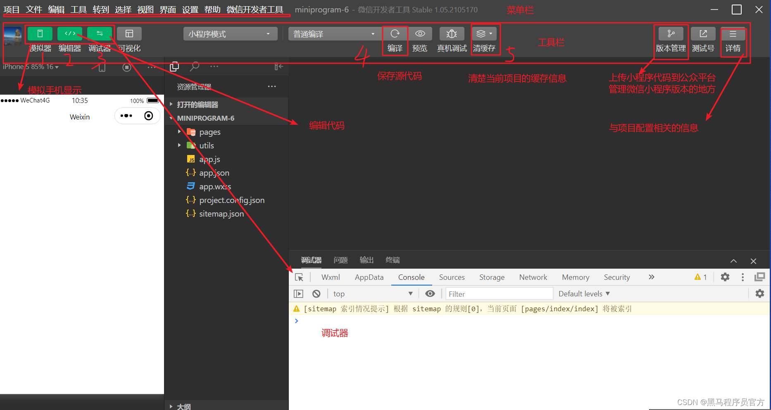
Task: Open the 文件 menu
Action: click(x=34, y=10)
